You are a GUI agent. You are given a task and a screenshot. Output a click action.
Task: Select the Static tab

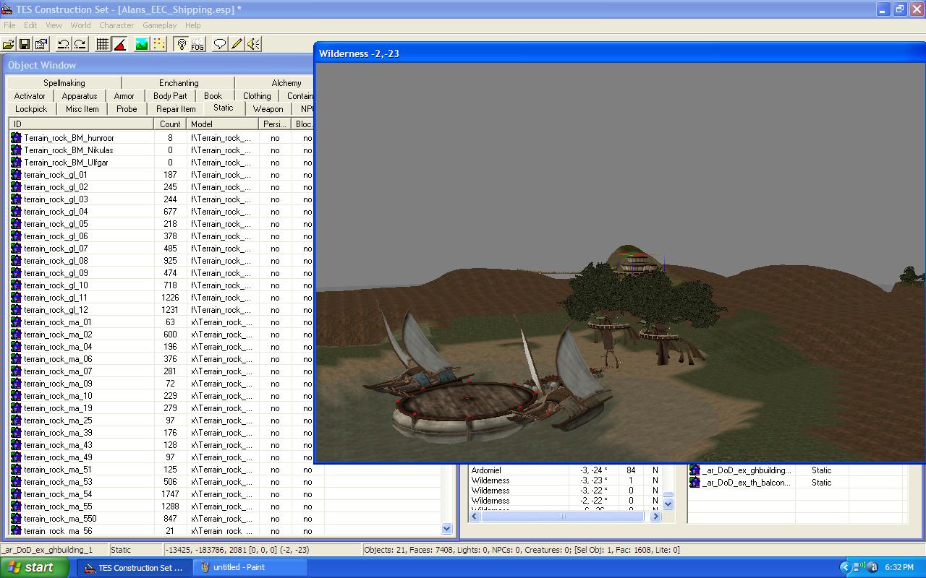(224, 108)
